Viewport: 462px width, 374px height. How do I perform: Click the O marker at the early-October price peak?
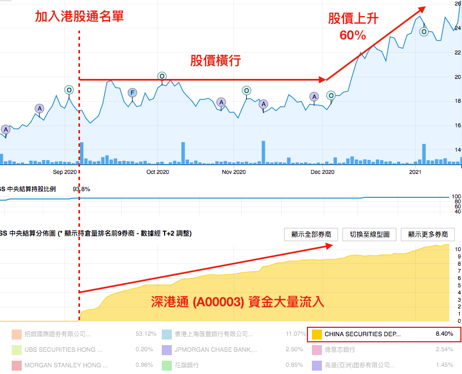point(162,76)
